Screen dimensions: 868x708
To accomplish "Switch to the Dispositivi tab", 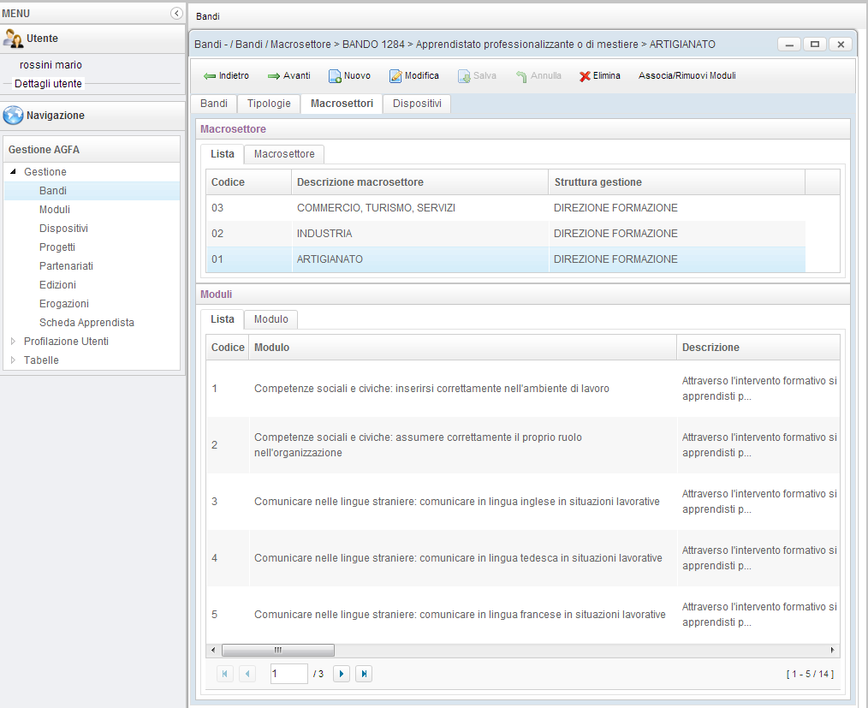I will 416,104.
